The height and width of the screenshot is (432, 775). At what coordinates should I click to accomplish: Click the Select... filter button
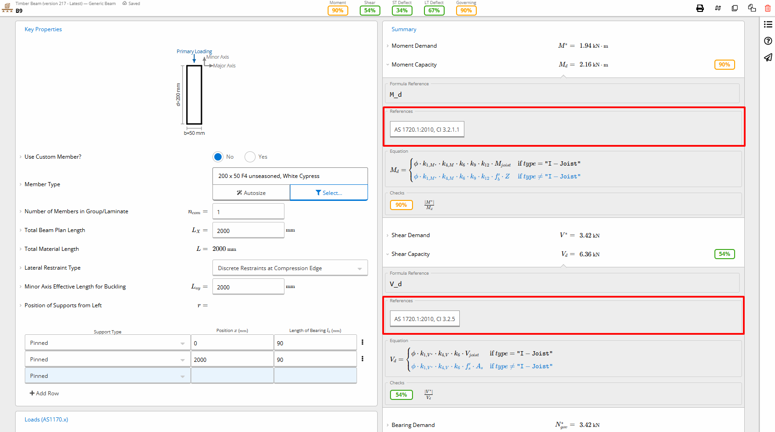point(329,193)
